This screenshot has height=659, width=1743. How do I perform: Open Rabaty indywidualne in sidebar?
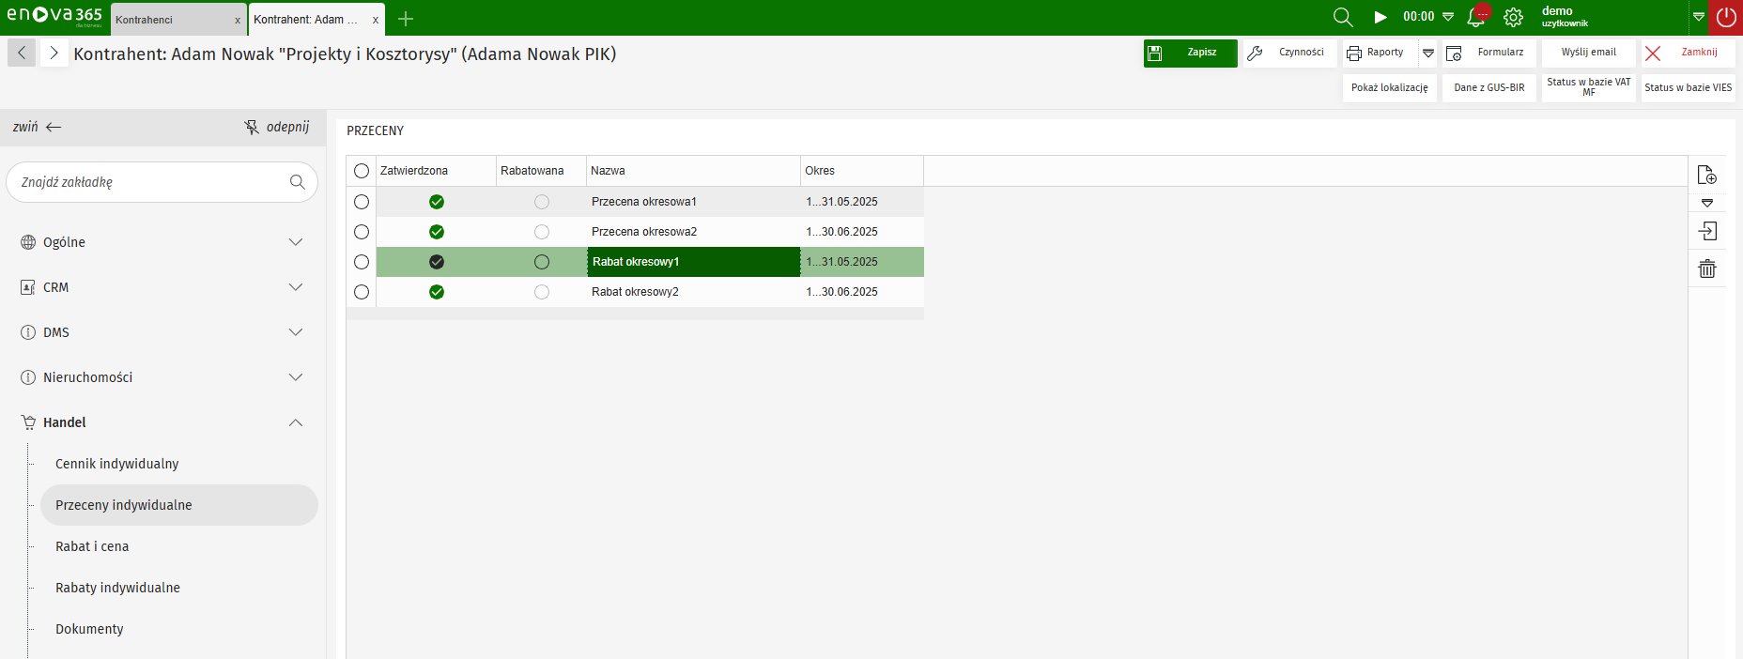pyautogui.click(x=117, y=588)
